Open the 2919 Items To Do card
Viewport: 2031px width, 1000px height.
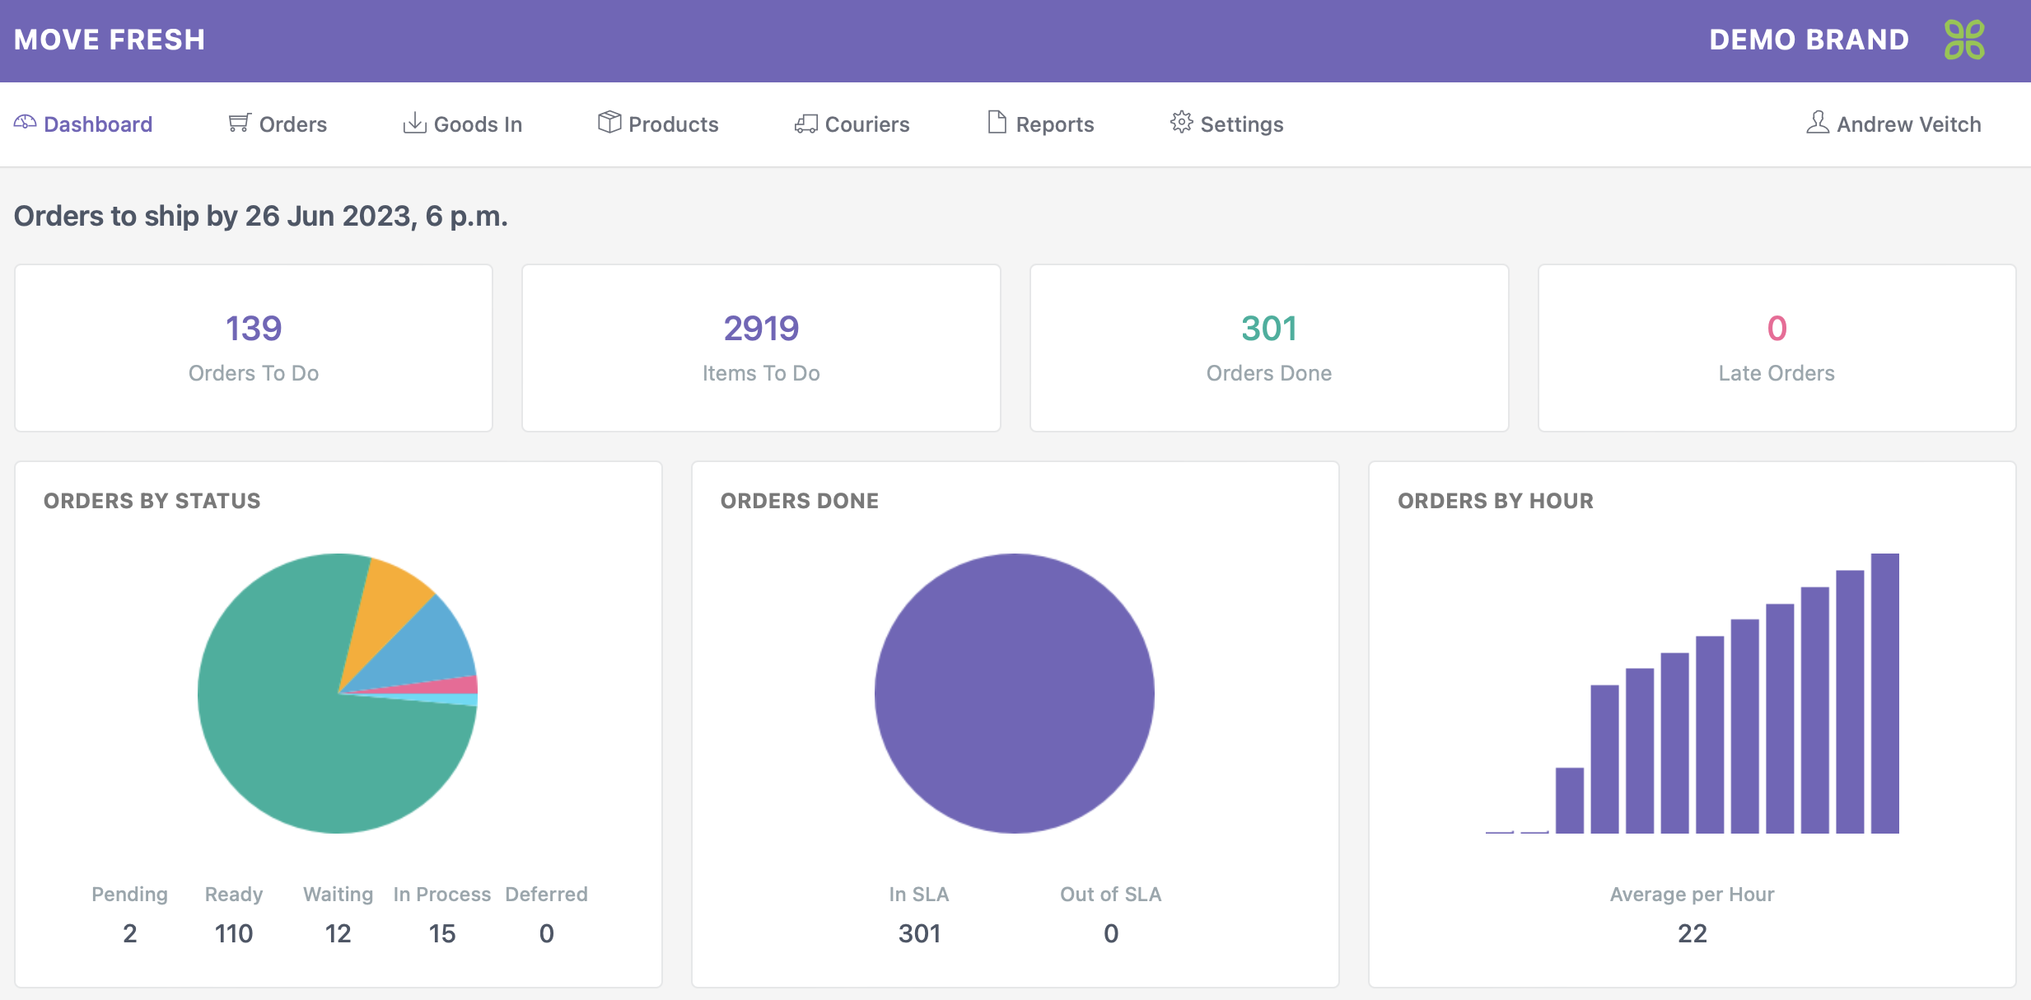click(x=761, y=348)
